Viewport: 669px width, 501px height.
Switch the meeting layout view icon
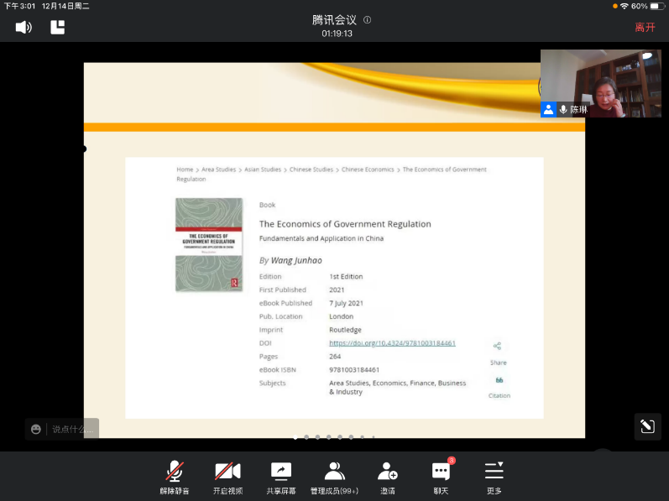(x=58, y=27)
